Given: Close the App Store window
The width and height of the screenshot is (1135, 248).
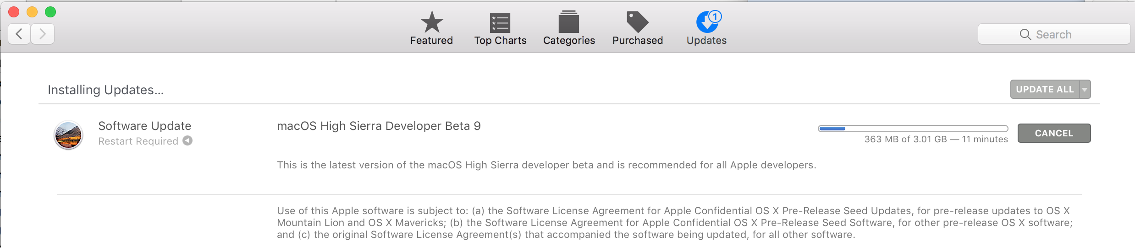Looking at the screenshot, I should 14,12.
